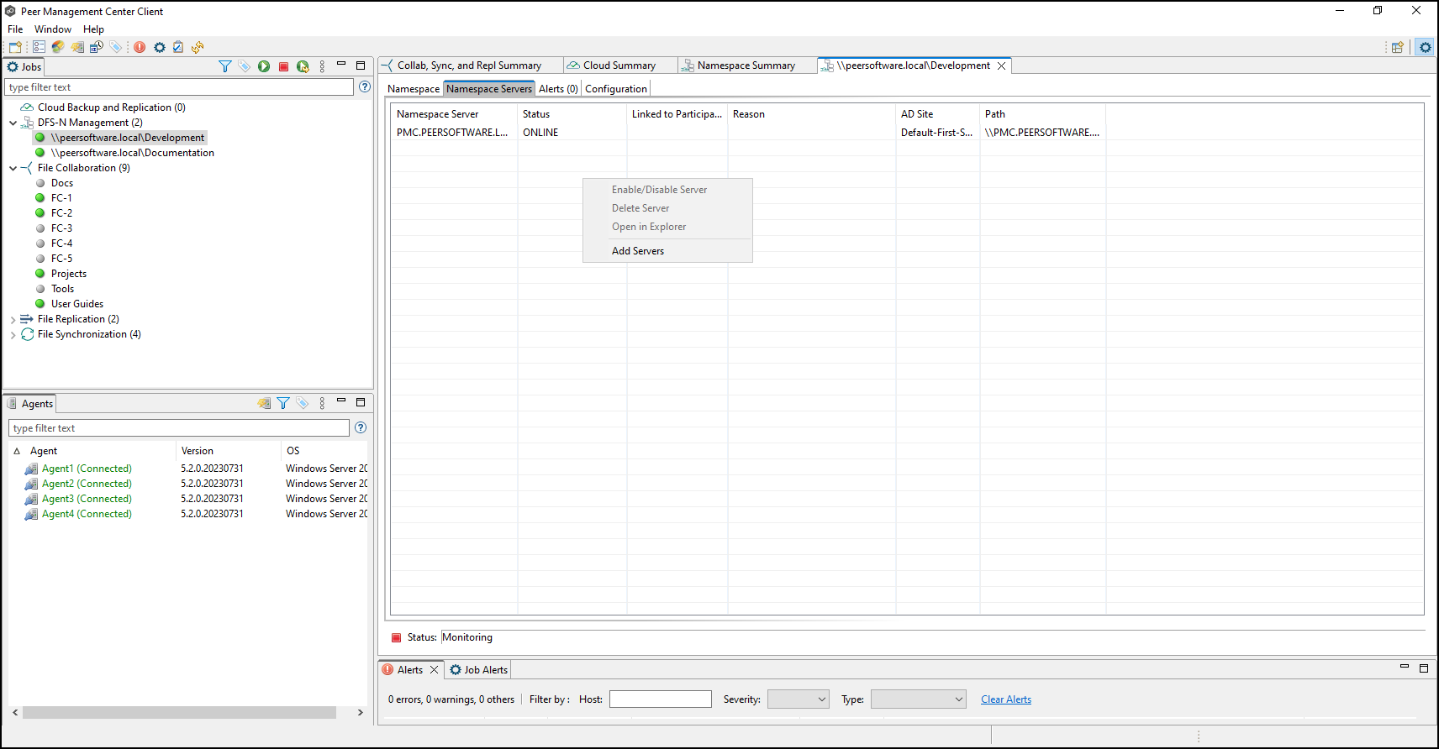The width and height of the screenshot is (1439, 749).
Task: Collapse the File Collaboration tree node
Action: (x=13, y=168)
